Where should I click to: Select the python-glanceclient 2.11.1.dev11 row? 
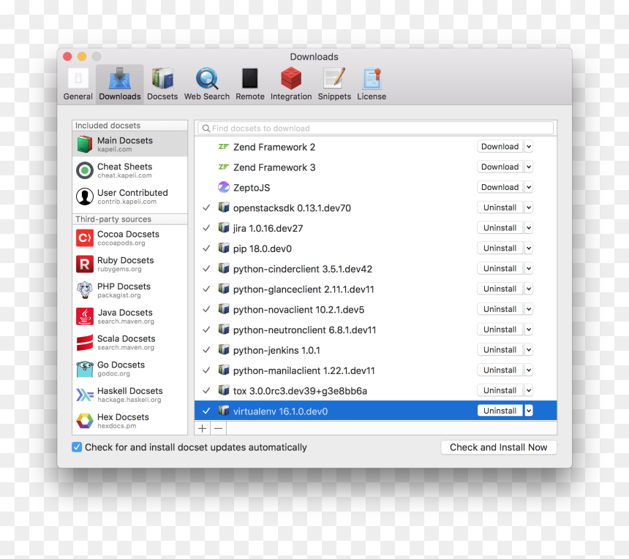375,289
